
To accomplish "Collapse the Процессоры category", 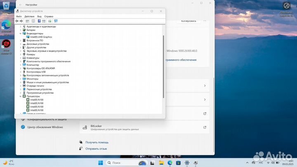I will click(21, 96).
